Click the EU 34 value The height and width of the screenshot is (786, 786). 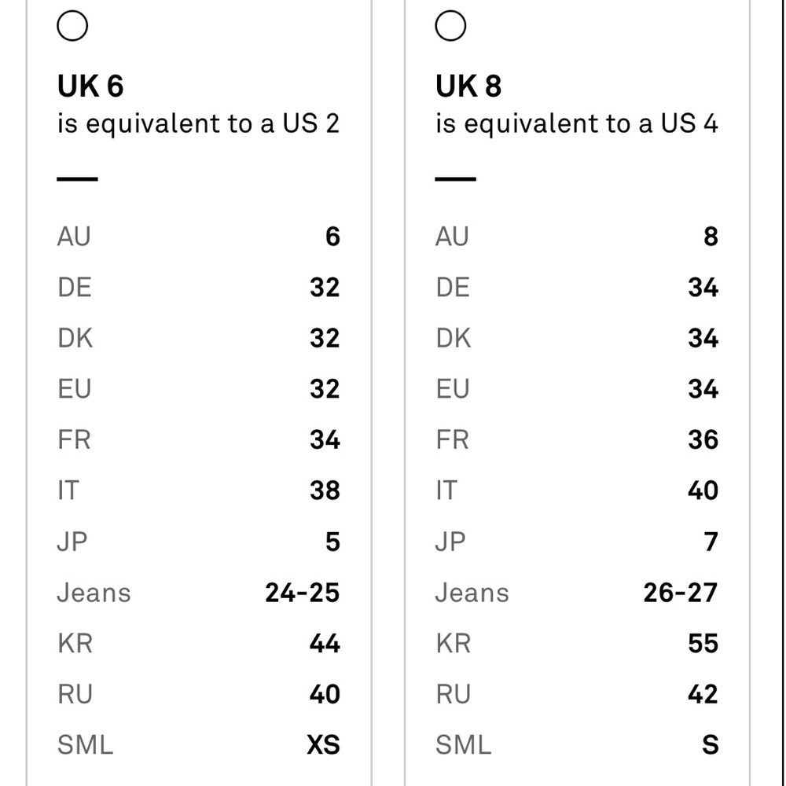point(703,389)
